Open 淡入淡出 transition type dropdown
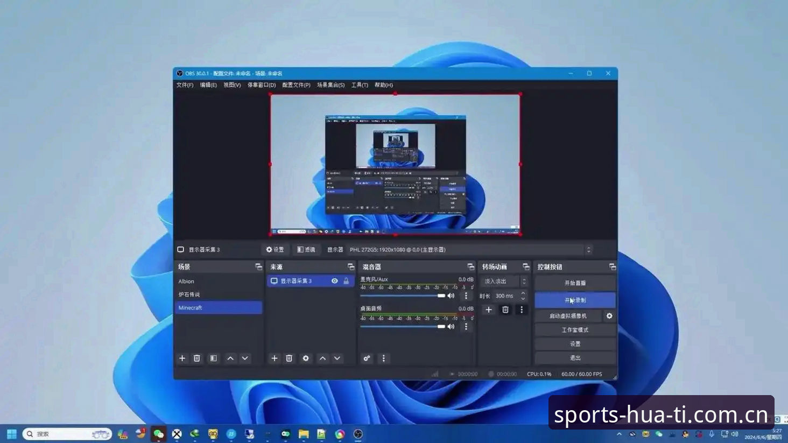 tap(504, 282)
